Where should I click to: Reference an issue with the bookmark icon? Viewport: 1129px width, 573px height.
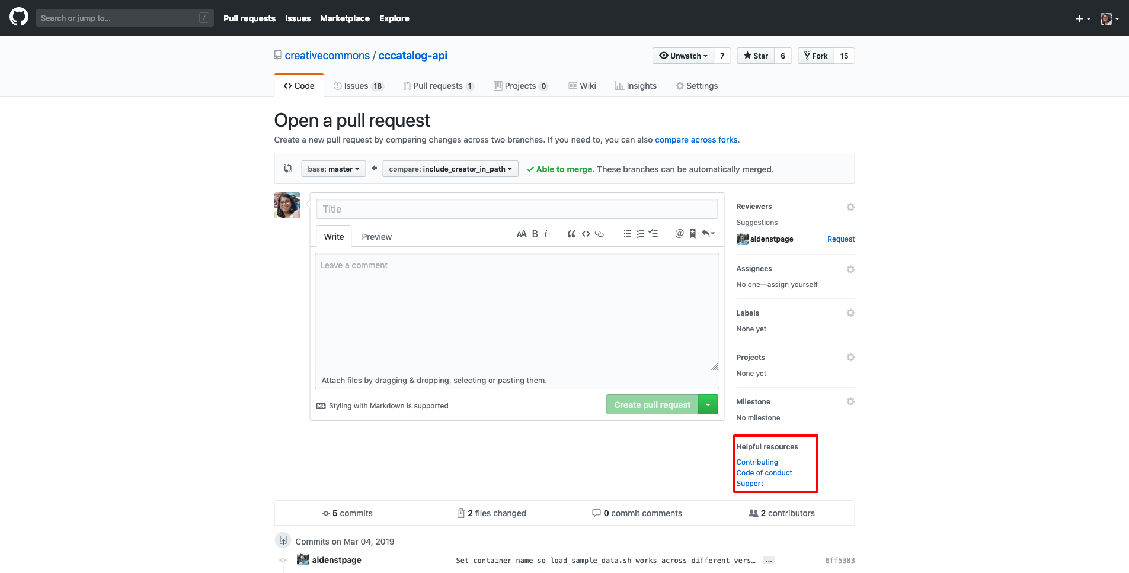(692, 234)
